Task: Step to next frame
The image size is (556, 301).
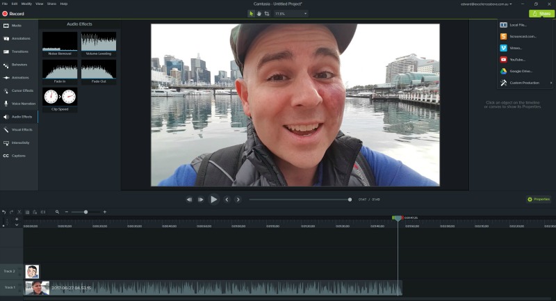Action: point(201,200)
